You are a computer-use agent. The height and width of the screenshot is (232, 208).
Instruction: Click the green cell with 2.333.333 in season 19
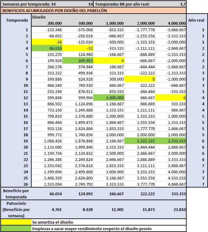(171, 141)
